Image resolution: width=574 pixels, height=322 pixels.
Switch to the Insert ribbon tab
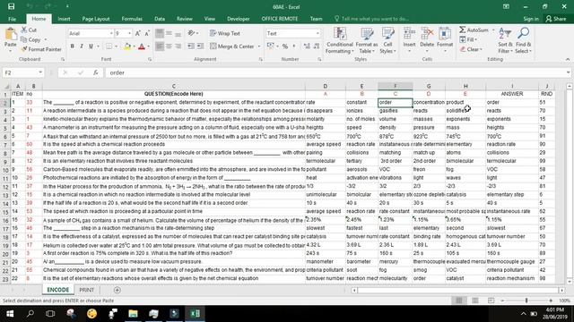pos(64,19)
